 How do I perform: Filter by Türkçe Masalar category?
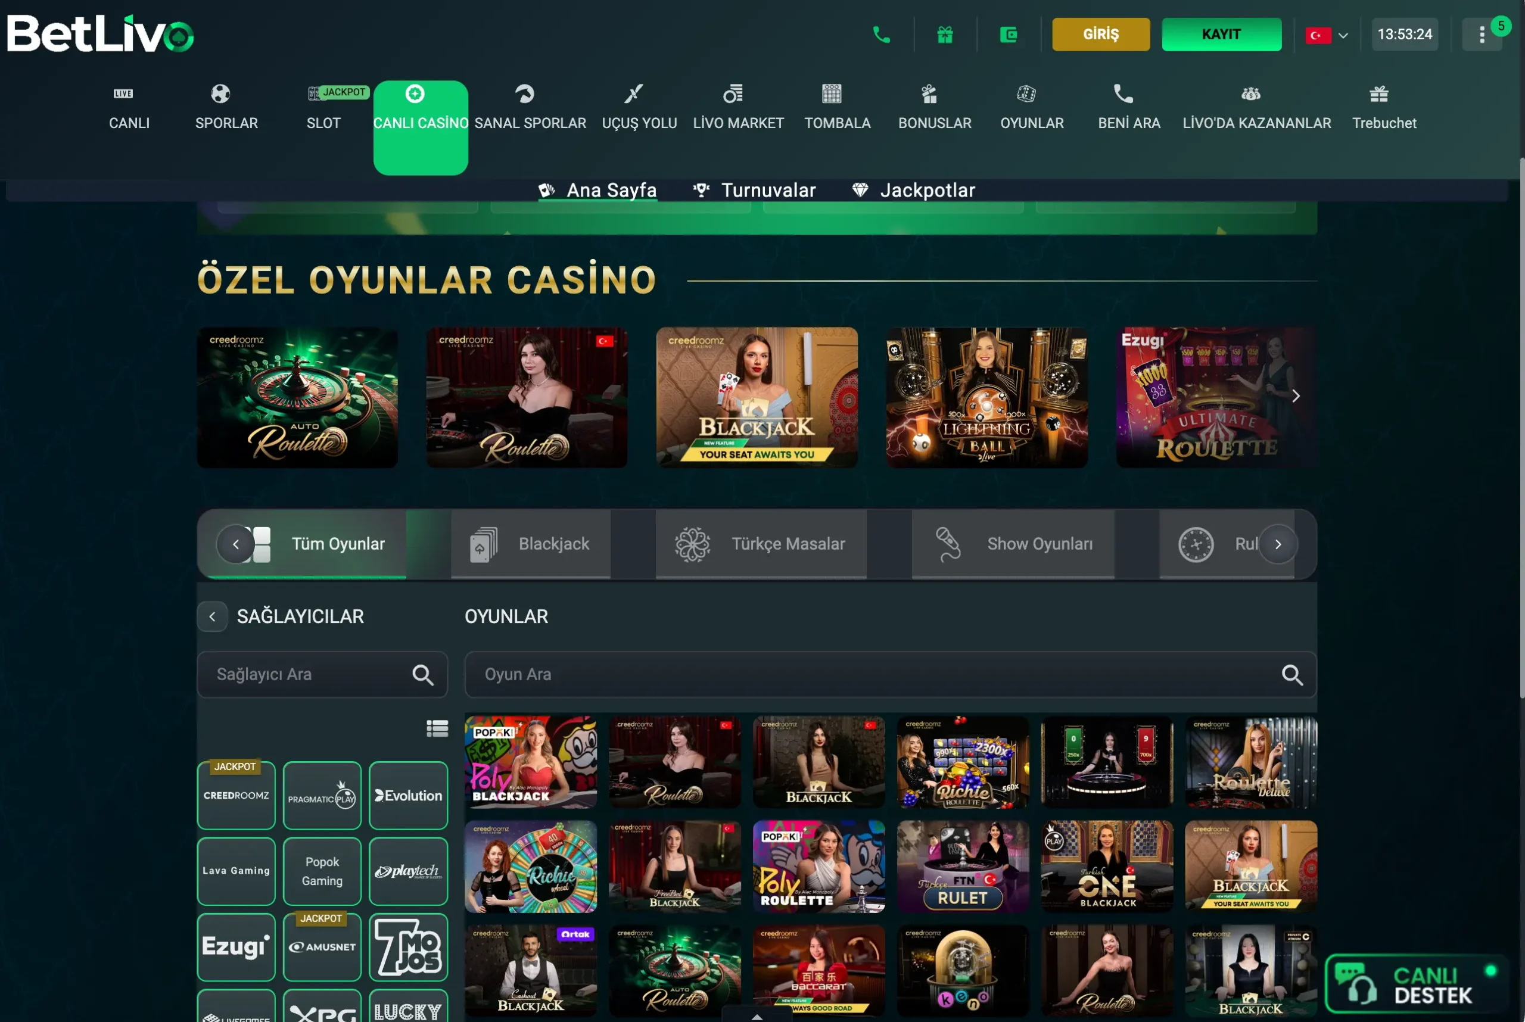click(x=761, y=544)
